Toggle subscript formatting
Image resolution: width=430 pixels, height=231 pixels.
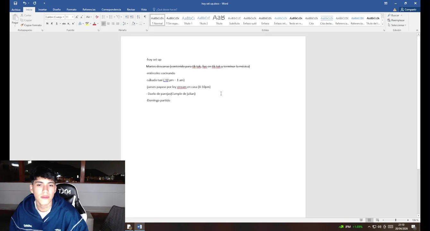(69, 23)
